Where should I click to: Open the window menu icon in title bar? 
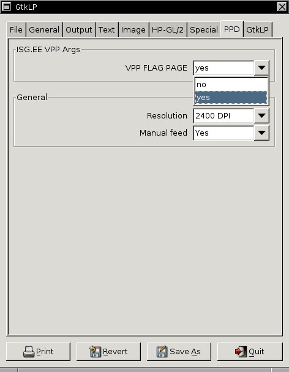click(x=6, y=7)
